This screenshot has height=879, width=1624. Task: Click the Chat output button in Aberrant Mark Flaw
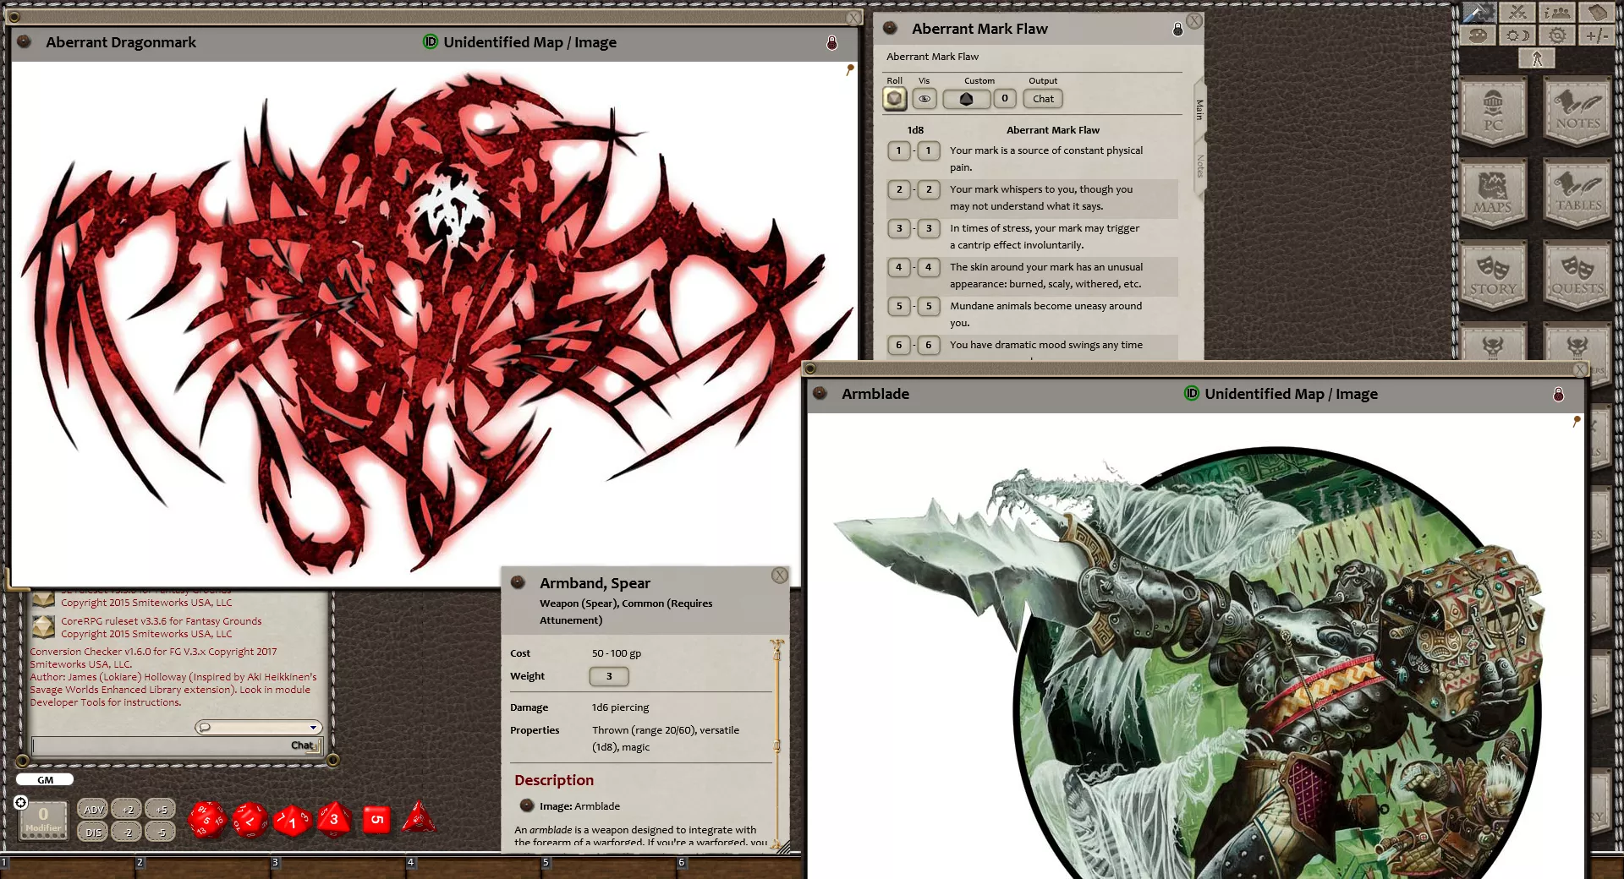click(x=1043, y=99)
